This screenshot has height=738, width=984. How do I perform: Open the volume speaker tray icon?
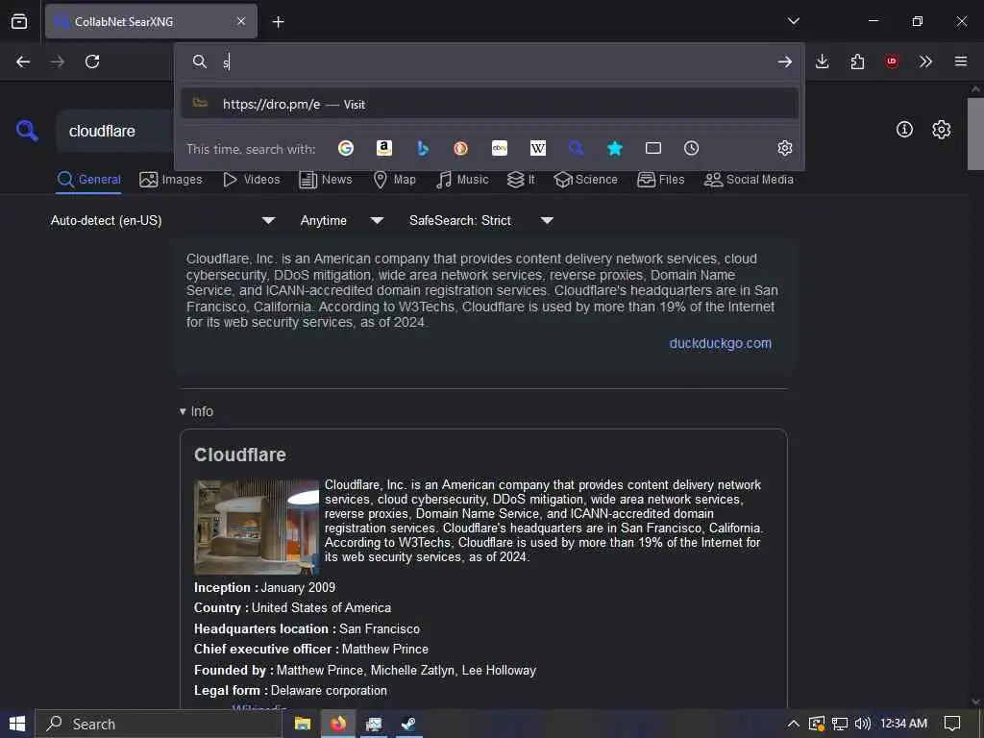pos(863,724)
